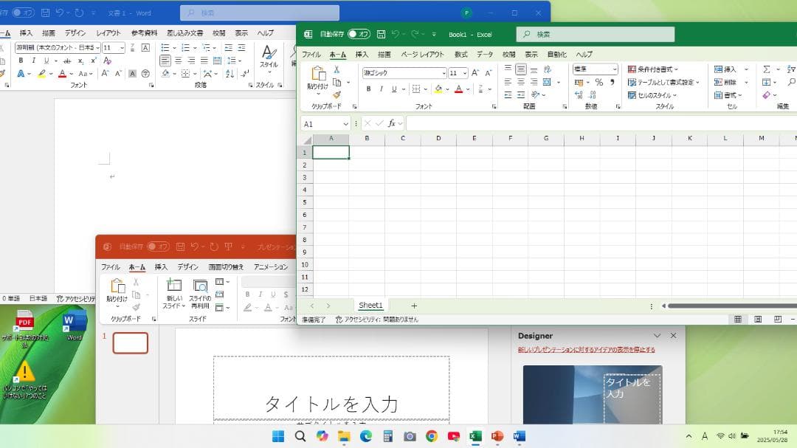The image size is (797, 448).
Task: Click the subscript icon in Word
Action: tap(81, 61)
